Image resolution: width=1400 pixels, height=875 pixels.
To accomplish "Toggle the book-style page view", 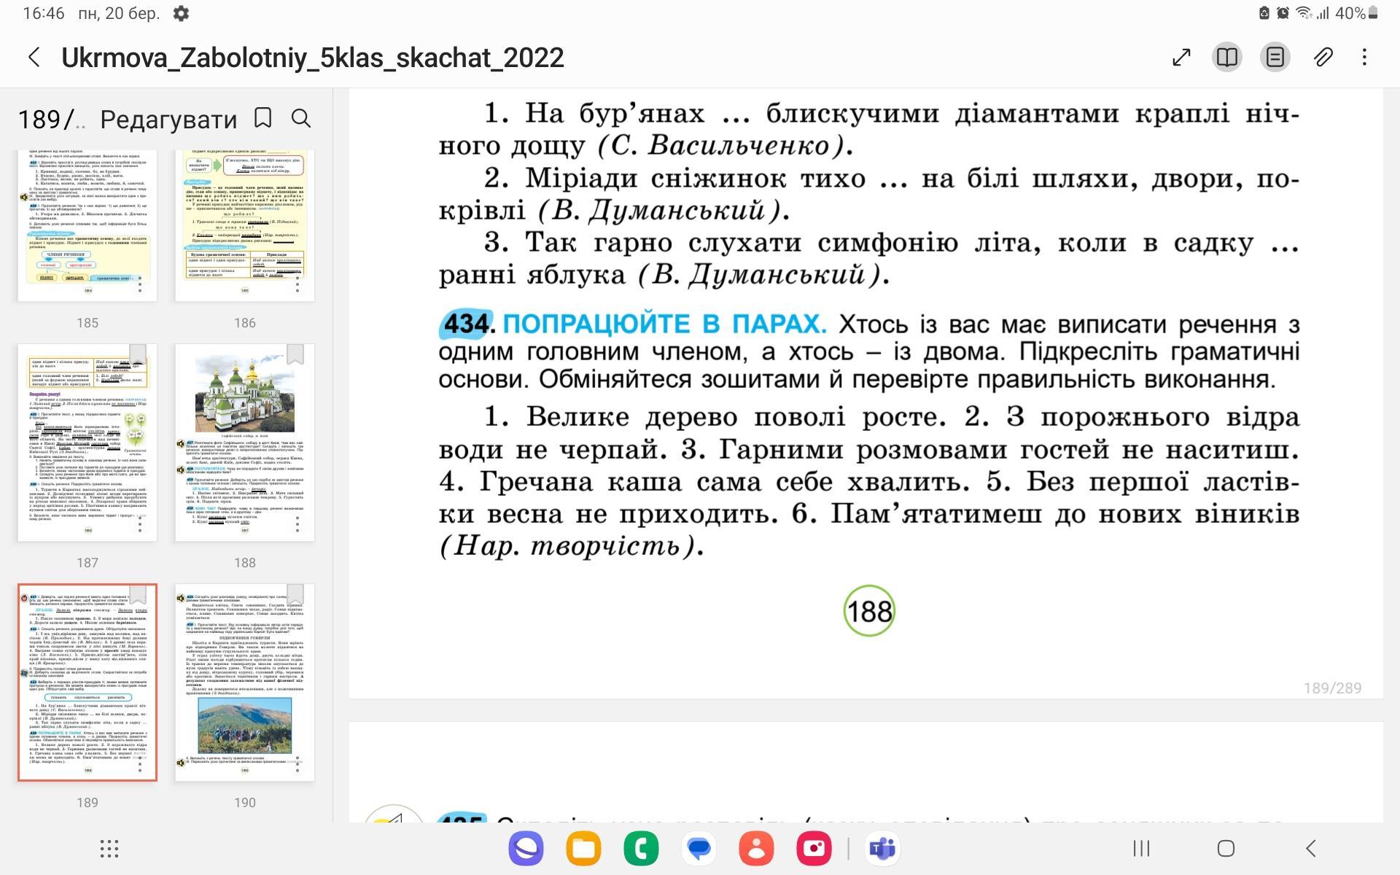I will 1227,58.
